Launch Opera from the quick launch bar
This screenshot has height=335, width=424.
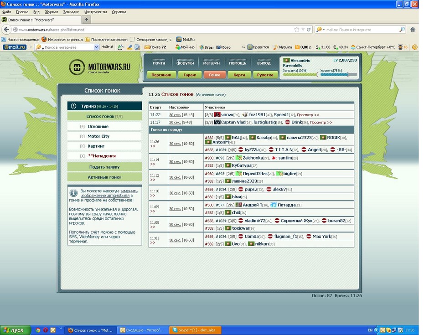pos(46,330)
